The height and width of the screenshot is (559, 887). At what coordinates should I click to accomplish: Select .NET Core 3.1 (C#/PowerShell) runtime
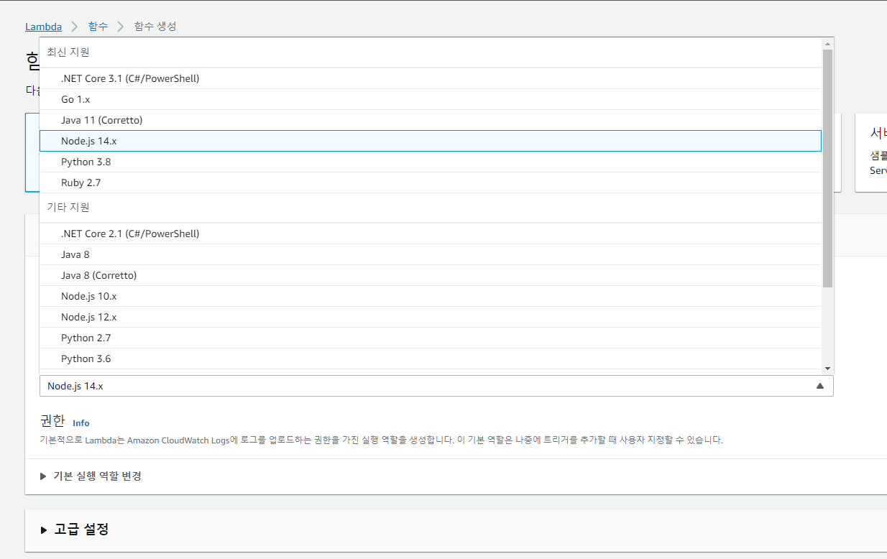430,78
